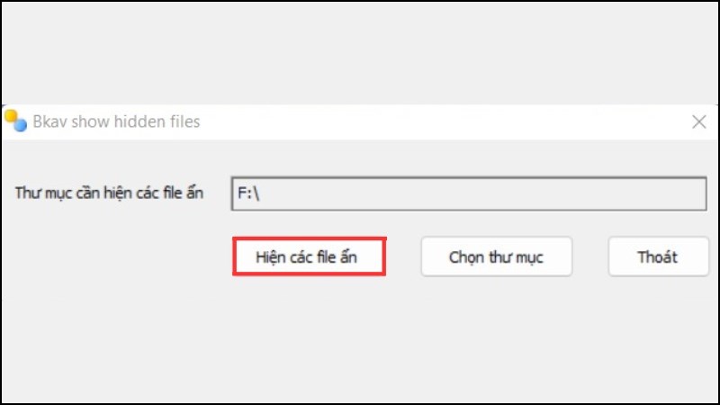Exit the tool with the "Thoát" button

657,257
